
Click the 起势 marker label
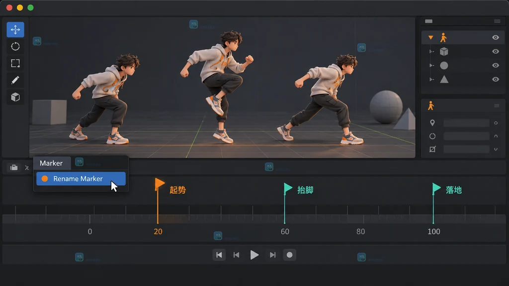[x=177, y=190]
